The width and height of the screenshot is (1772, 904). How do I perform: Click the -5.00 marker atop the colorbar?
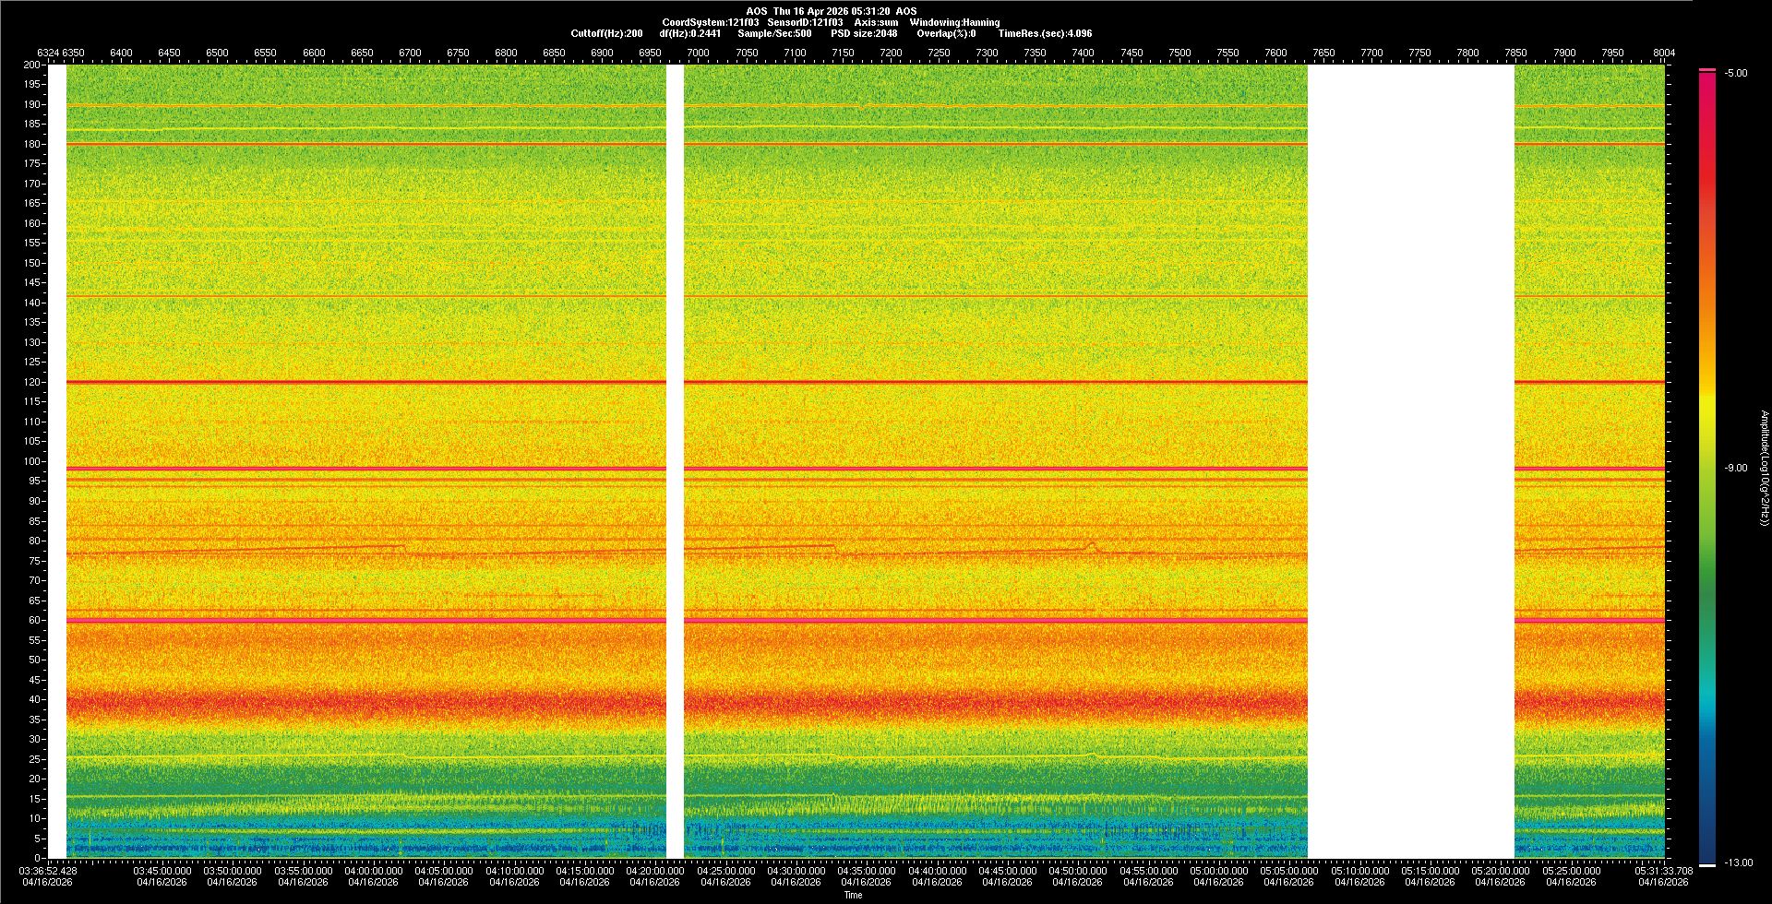pos(1736,73)
